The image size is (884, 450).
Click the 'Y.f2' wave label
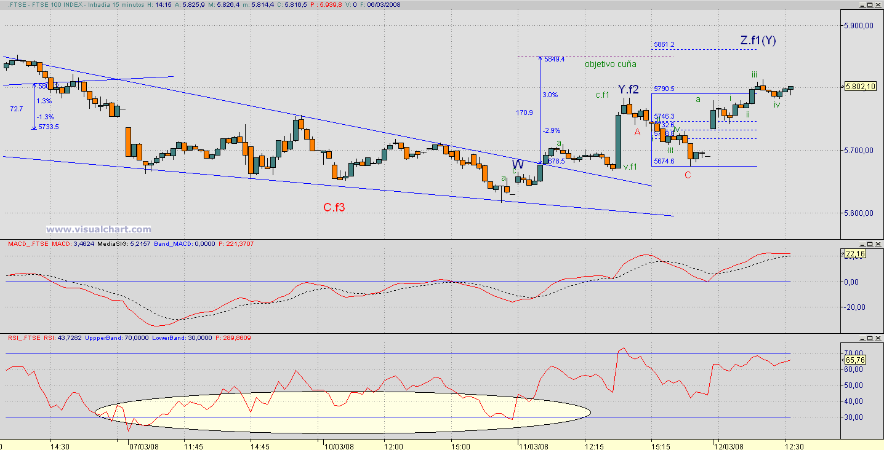pos(629,90)
